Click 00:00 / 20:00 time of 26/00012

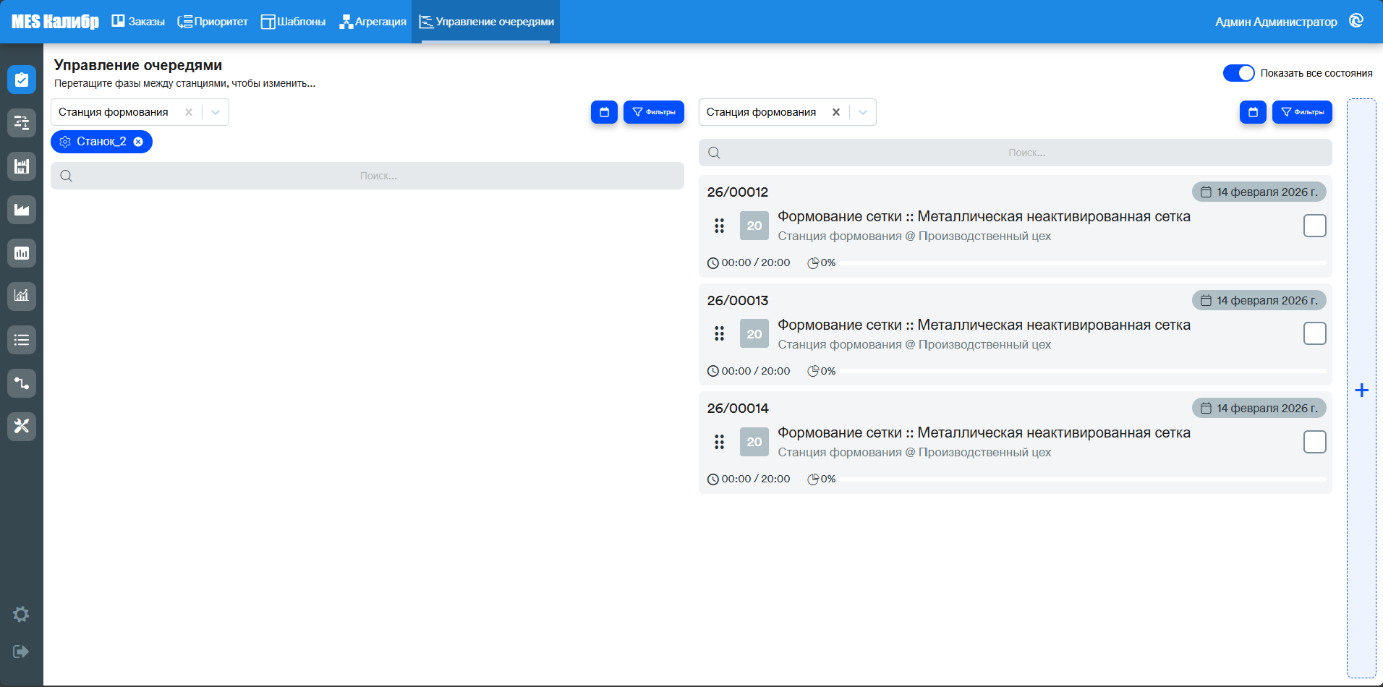click(x=749, y=263)
